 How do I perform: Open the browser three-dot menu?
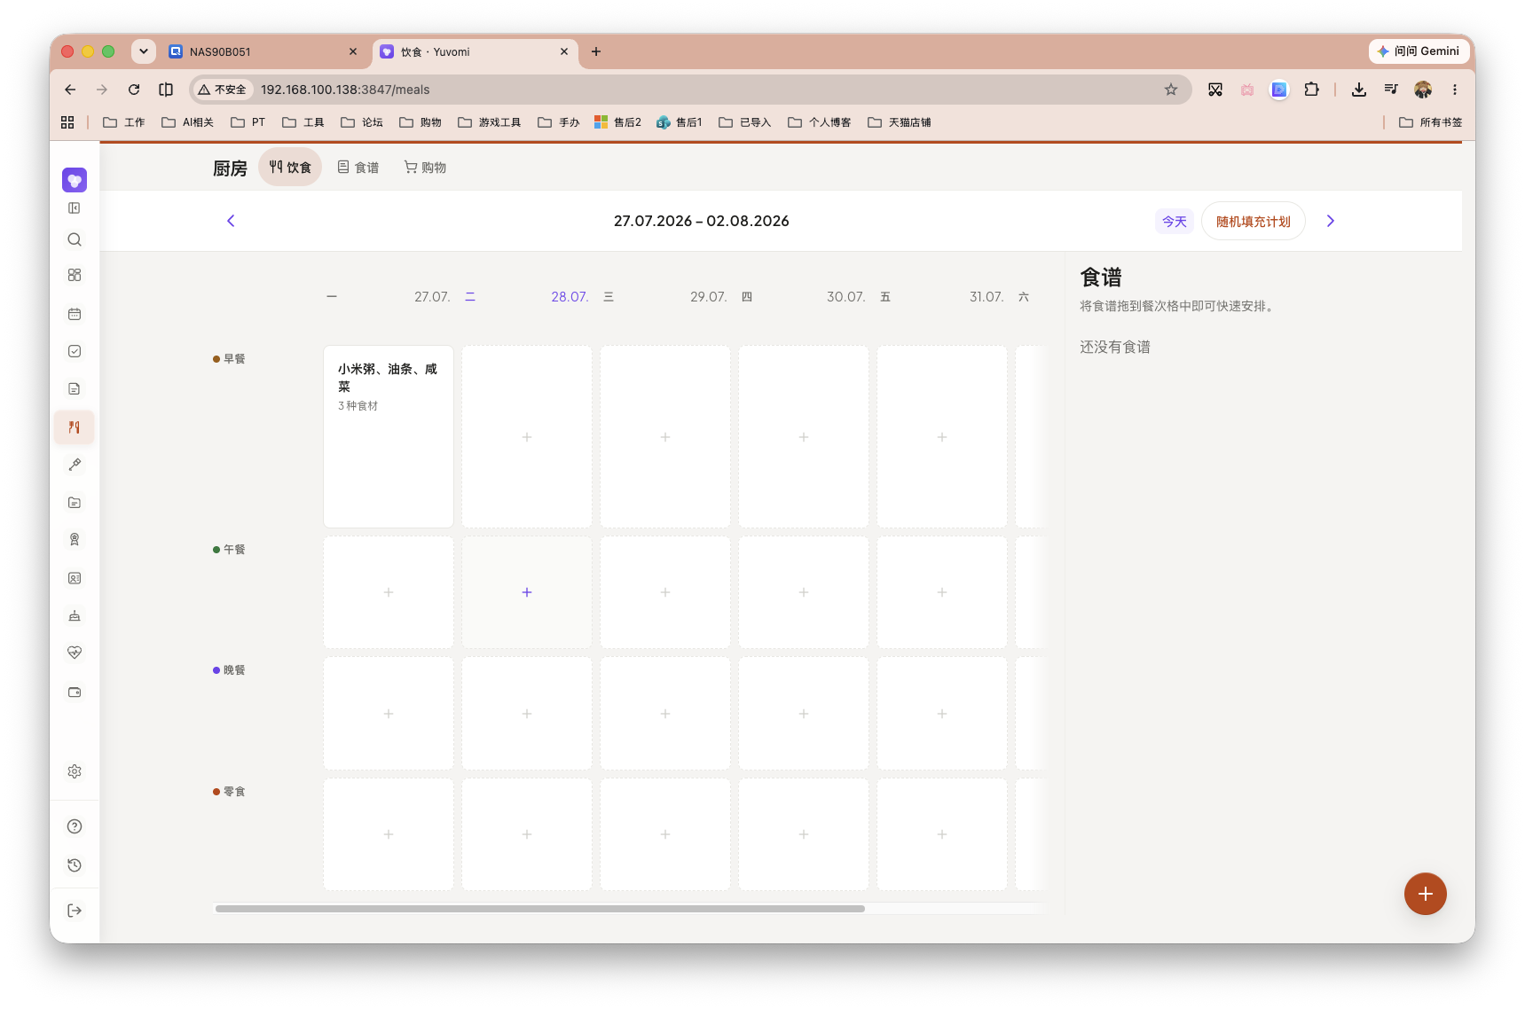pyautogui.click(x=1454, y=90)
